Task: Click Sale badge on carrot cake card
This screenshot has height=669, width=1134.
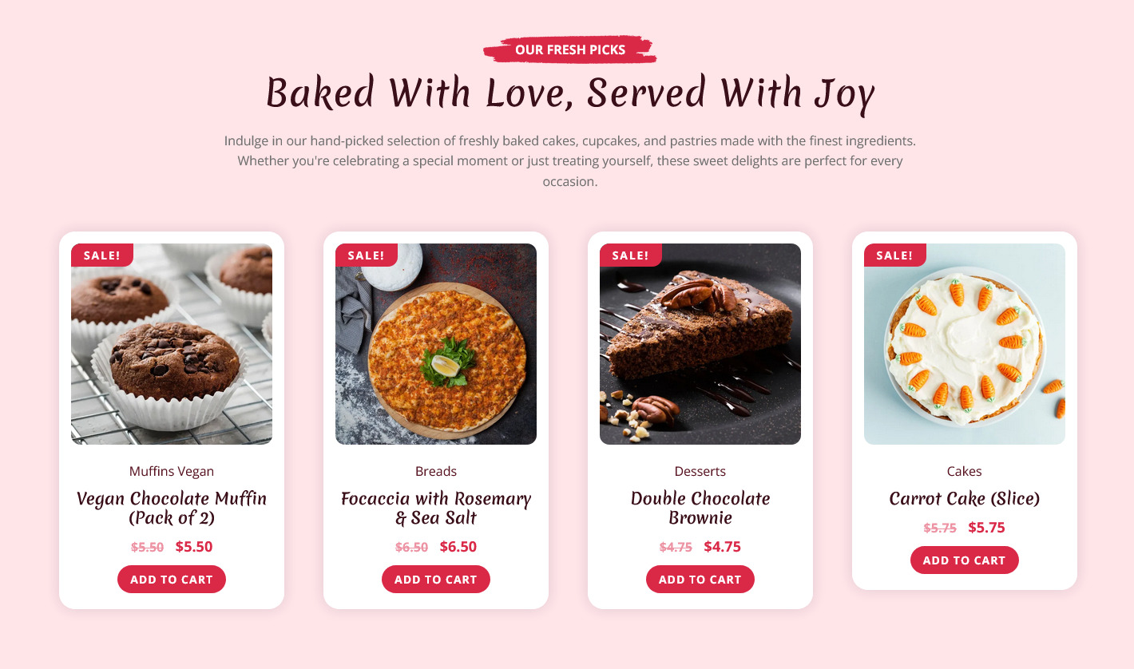Action: pyautogui.click(x=895, y=255)
